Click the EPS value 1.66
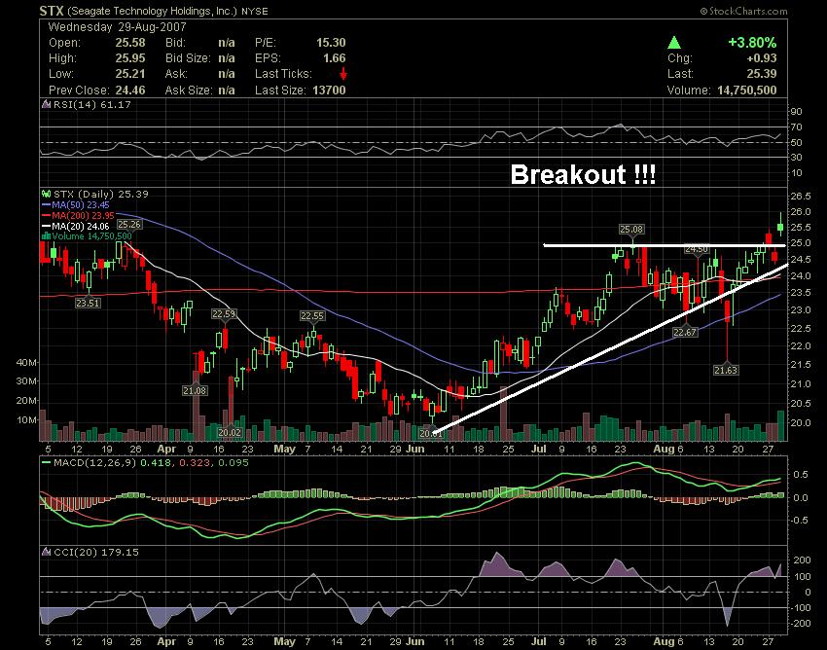827x650 pixels. (x=334, y=58)
